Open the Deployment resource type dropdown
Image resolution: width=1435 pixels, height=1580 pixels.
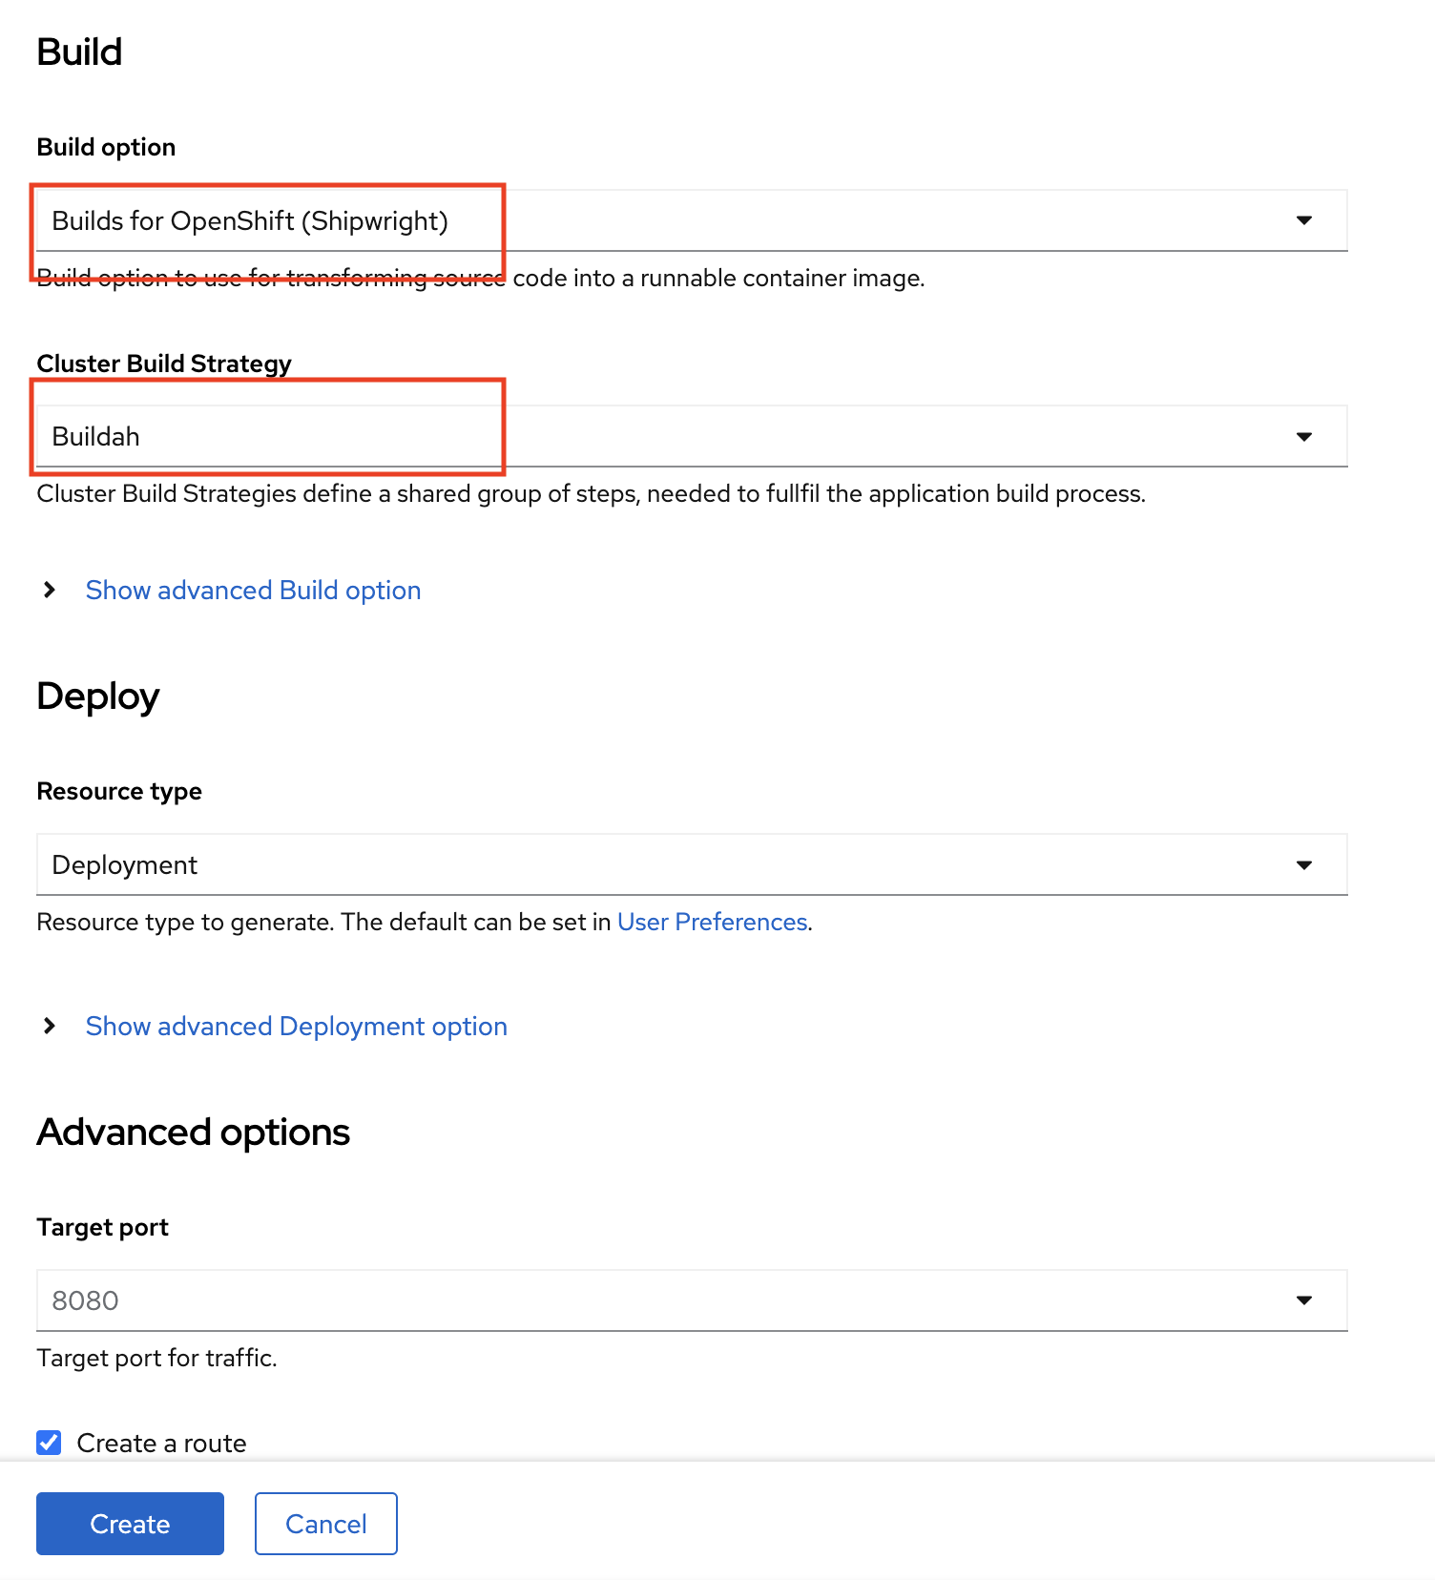tap(692, 864)
